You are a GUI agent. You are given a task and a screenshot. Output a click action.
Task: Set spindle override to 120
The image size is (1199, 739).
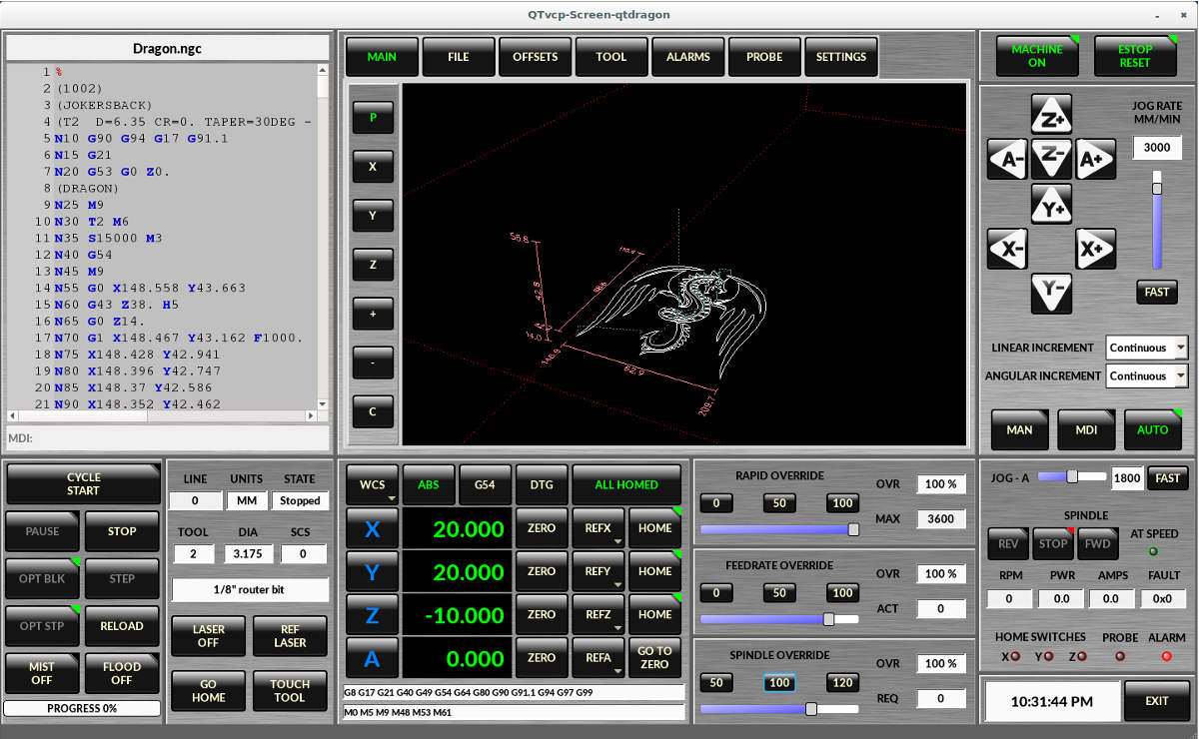point(842,683)
